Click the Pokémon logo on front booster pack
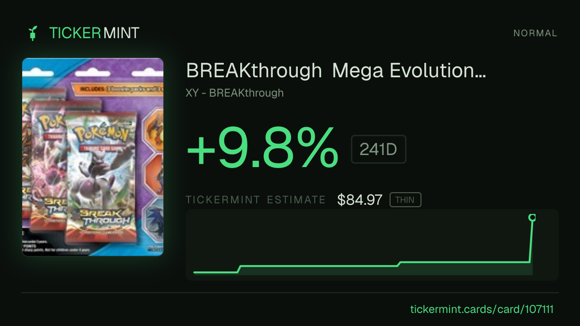Image resolution: width=580 pixels, height=326 pixels. pos(100,133)
